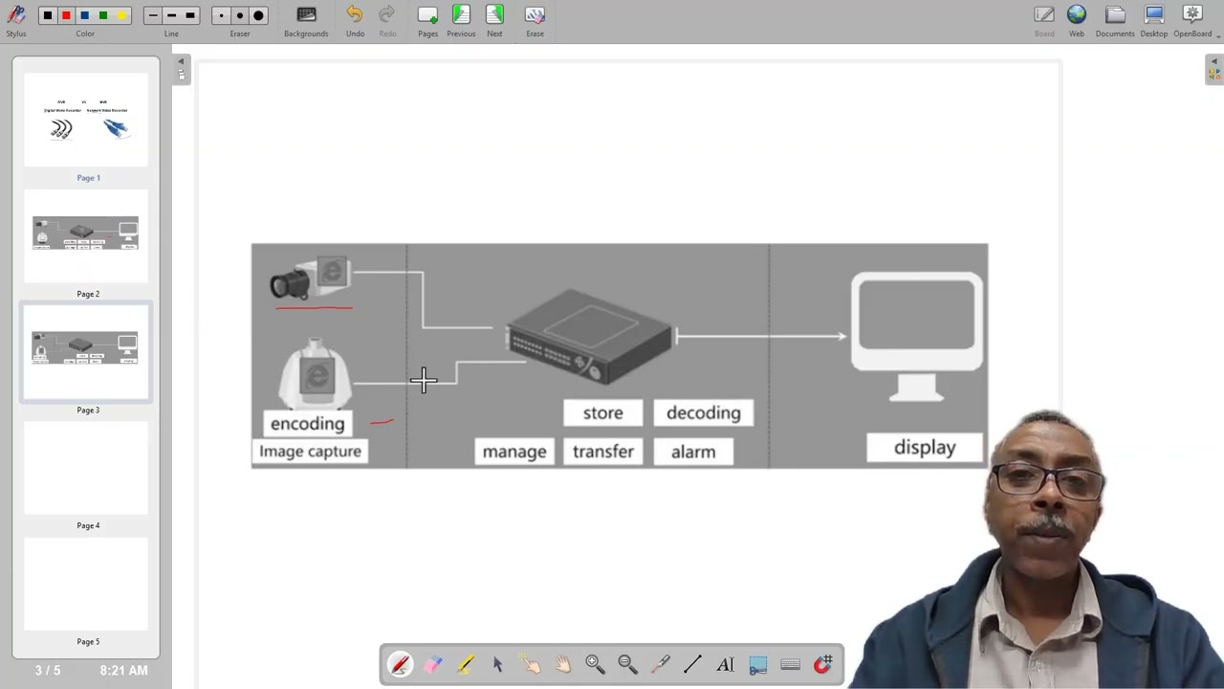Open the Stylus palette toggle
Screen dimensions: 1224x689
(x=16, y=19)
